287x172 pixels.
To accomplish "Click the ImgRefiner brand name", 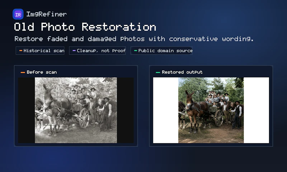I will coord(47,14).
